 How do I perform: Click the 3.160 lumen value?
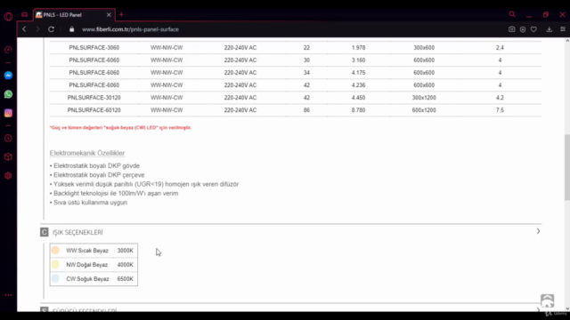[358, 60]
